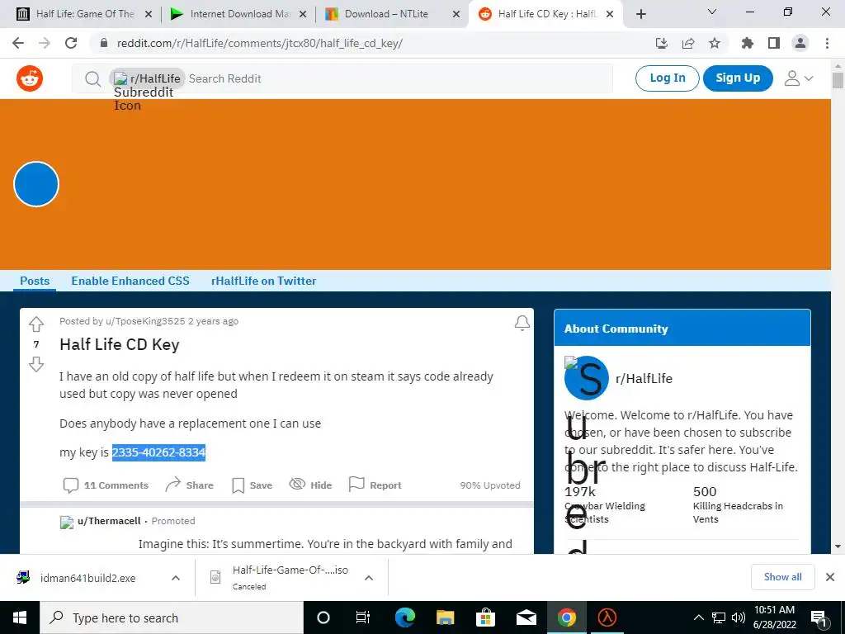Screen dimensions: 845x634
Task: Open Cortana circle icon on taskbar
Action: tap(323, 617)
